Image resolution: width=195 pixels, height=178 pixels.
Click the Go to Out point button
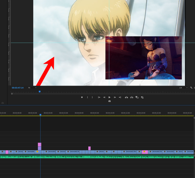[120, 97]
